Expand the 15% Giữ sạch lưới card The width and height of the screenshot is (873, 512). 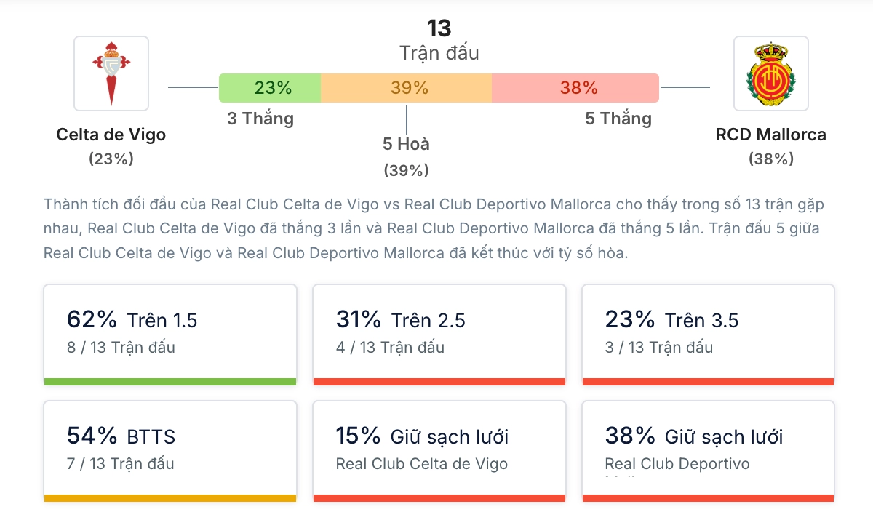pos(439,449)
